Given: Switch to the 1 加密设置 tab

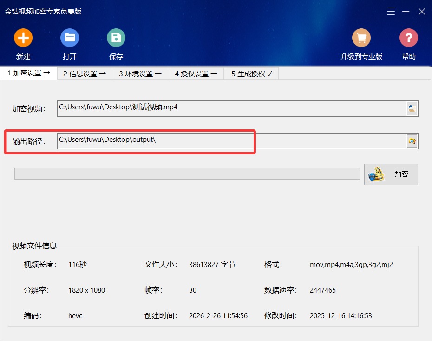Looking at the screenshot, I should [29, 73].
